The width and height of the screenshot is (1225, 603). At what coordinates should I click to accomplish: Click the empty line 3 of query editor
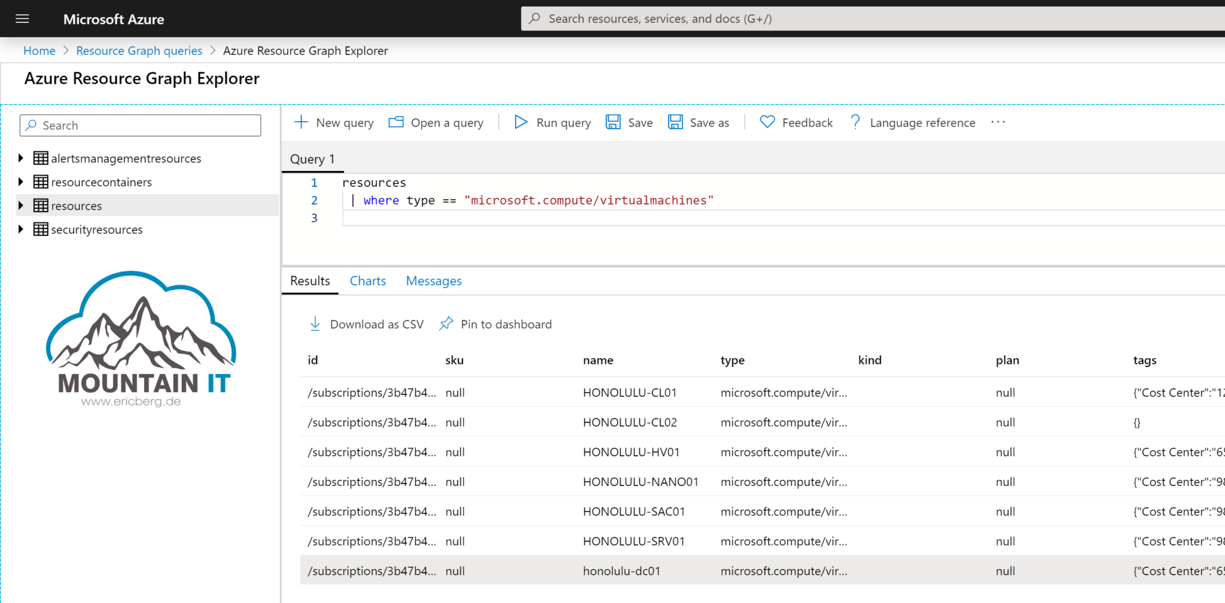point(784,218)
